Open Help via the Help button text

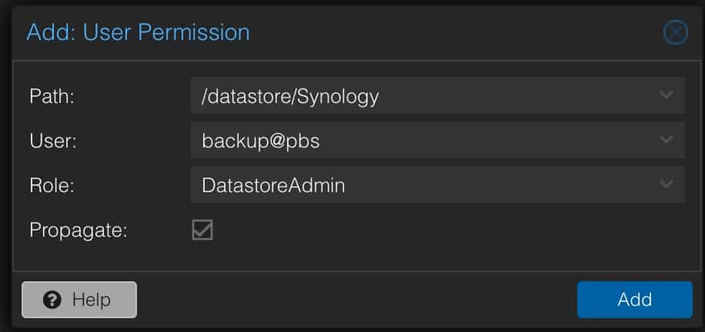[x=92, y=300]
